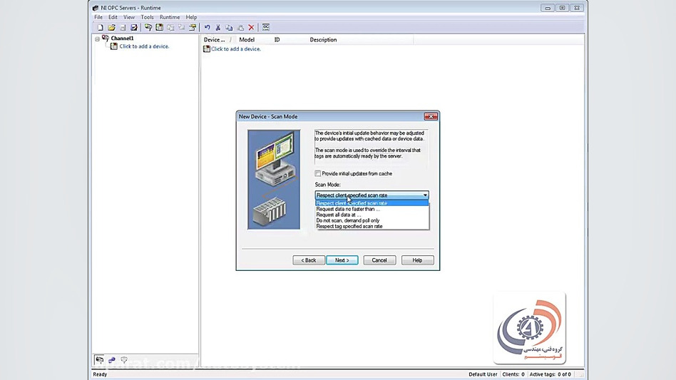Select Channel1 in the project tree
676x380 pixels.
[x=122, y=38]
